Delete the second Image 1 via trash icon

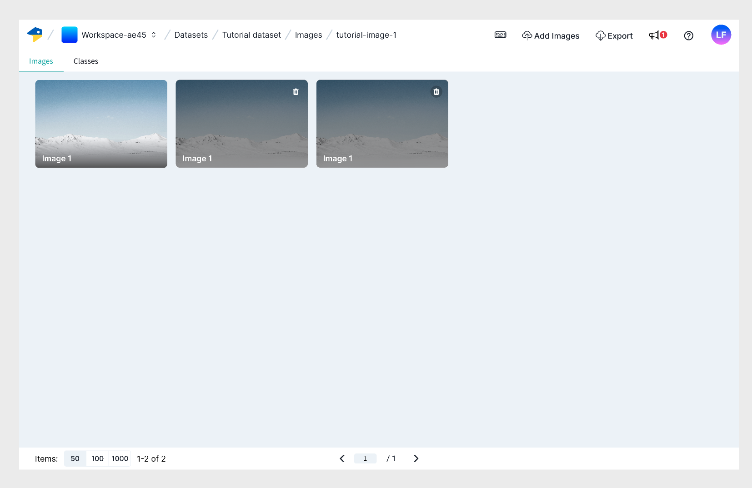point(296,91)
